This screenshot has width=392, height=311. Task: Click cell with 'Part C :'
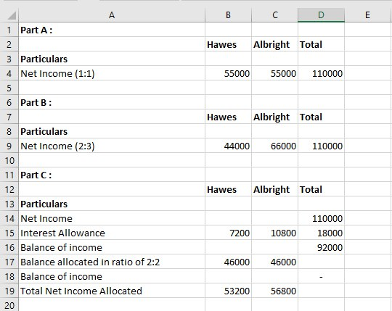tap(112, 175)
